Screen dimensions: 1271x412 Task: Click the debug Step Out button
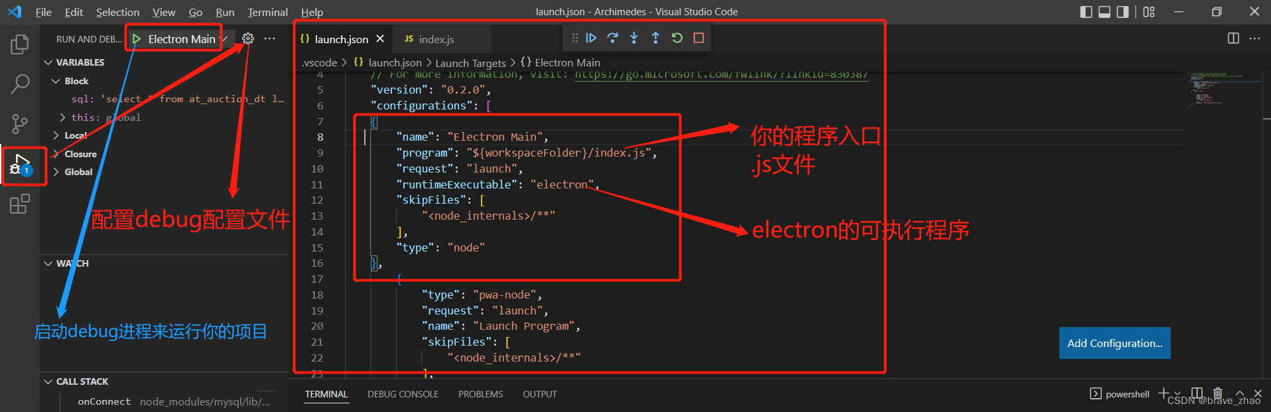(655, 38)
